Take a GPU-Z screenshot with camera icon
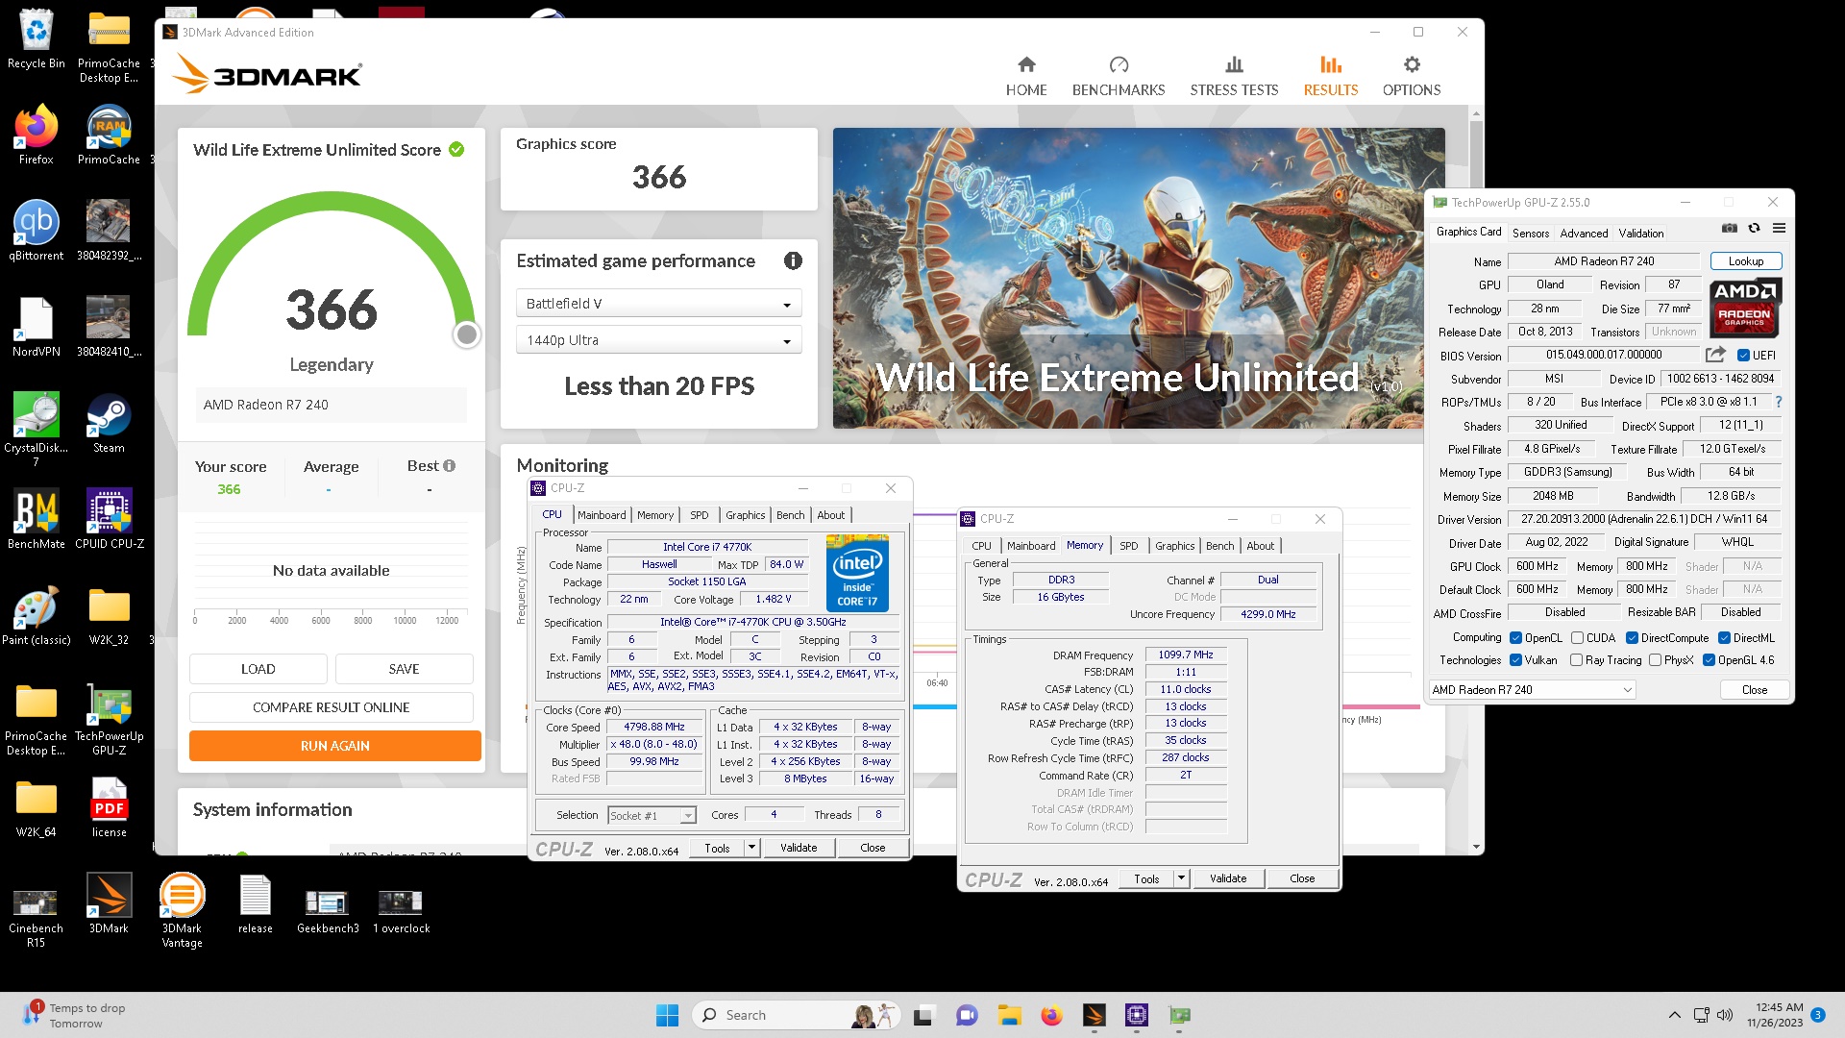This screenshot has width=1845, height=1038. [1729, 229]
